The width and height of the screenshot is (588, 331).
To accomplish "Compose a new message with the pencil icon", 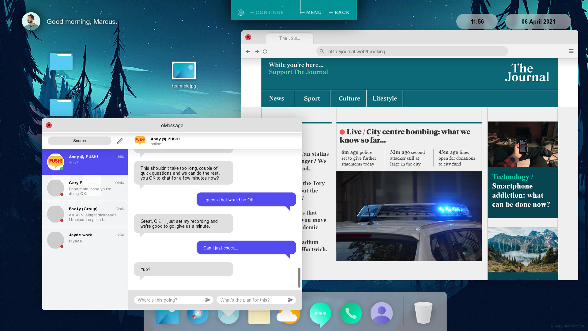I will coord(120,140).
